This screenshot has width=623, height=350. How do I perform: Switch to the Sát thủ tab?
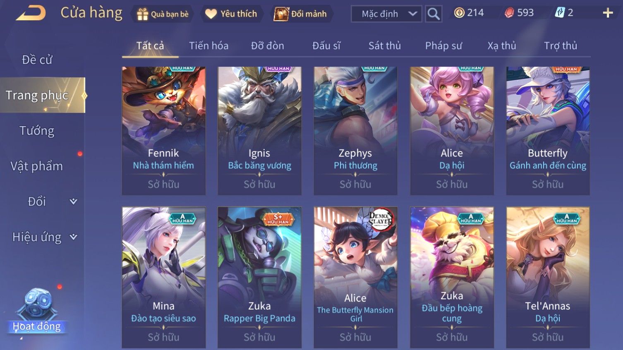pyautogui.click(x=385, y=46)
